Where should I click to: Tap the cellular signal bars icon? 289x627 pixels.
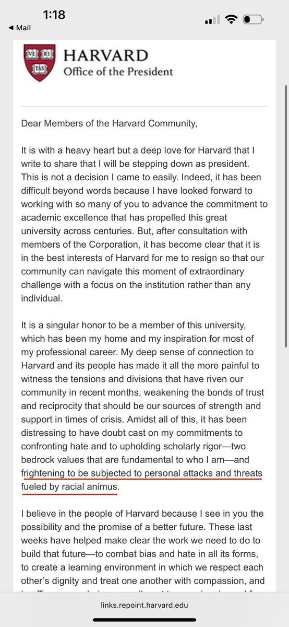coord(212,20)
